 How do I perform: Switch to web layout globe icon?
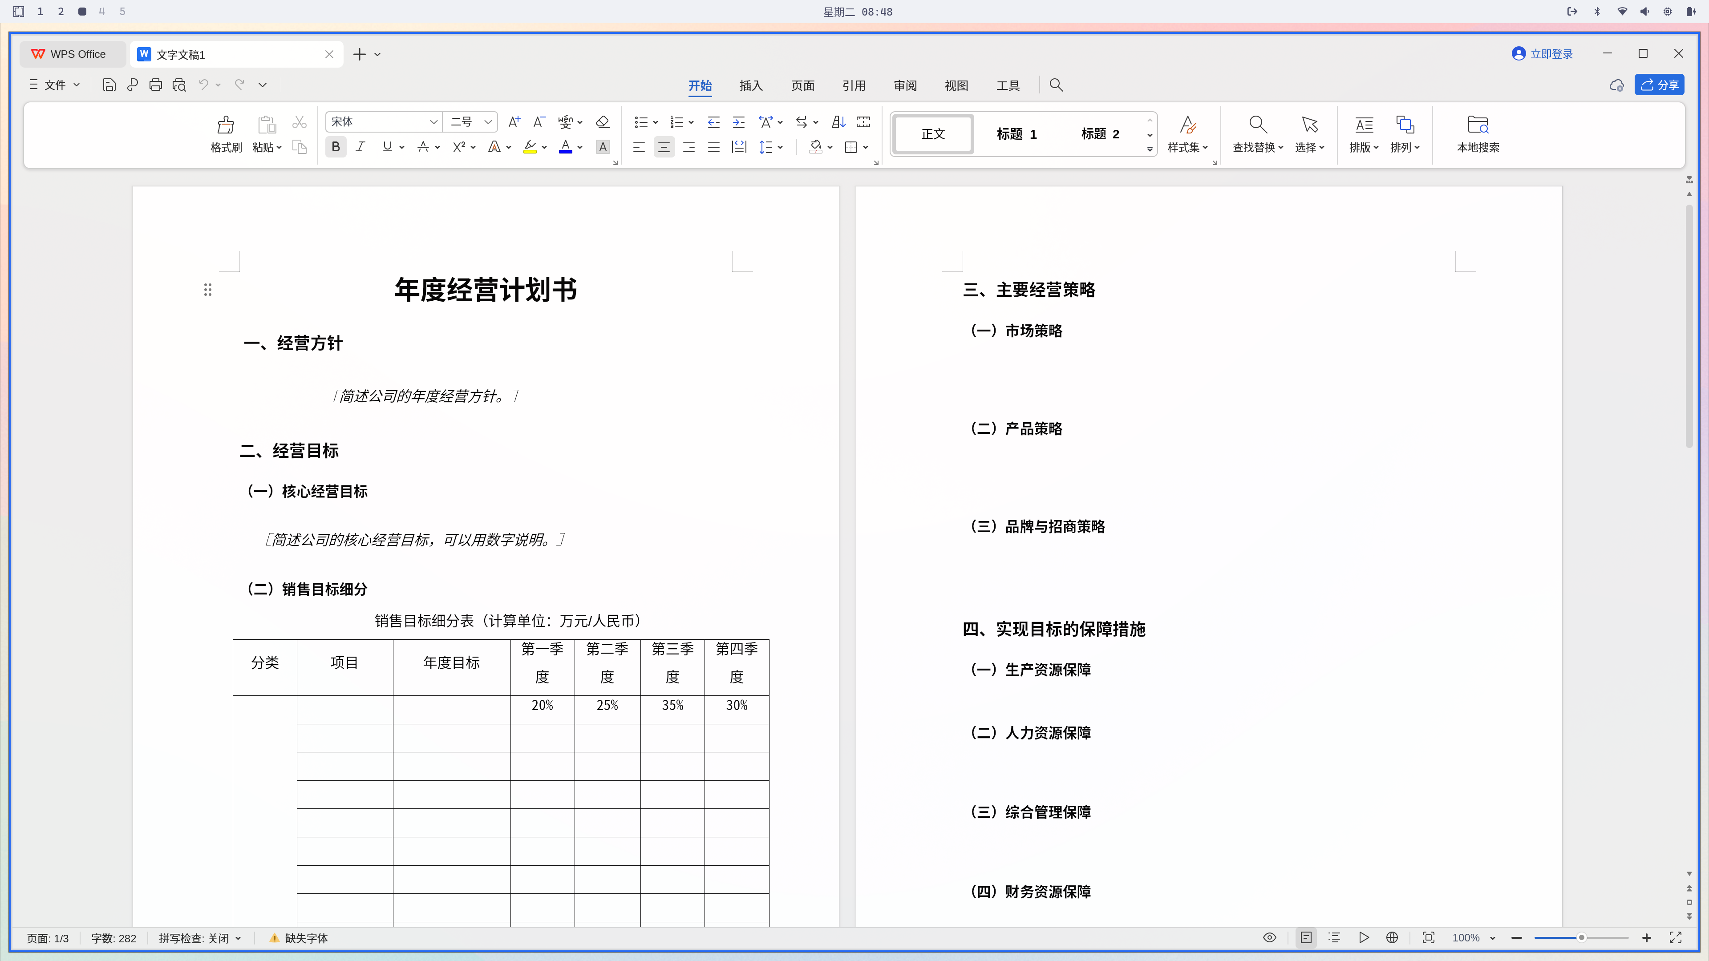coord(1392,937)
